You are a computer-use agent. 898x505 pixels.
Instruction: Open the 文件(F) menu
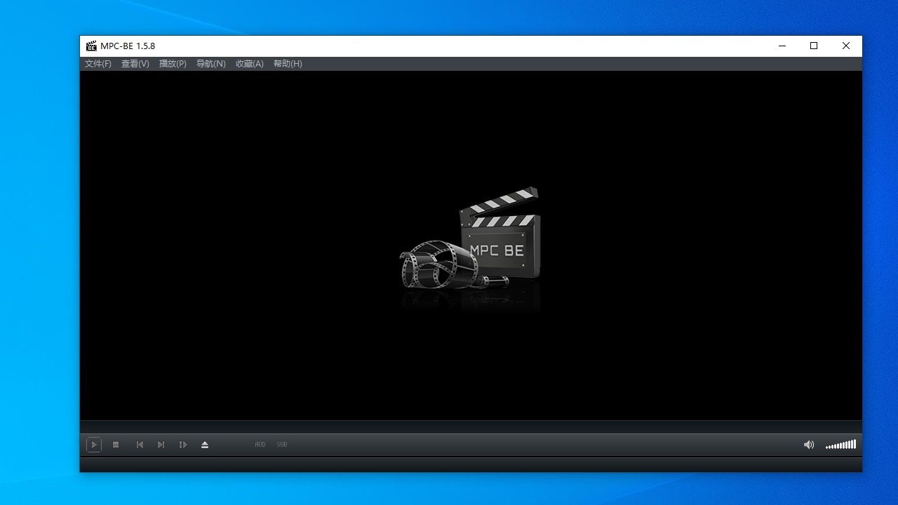(98, 64)
